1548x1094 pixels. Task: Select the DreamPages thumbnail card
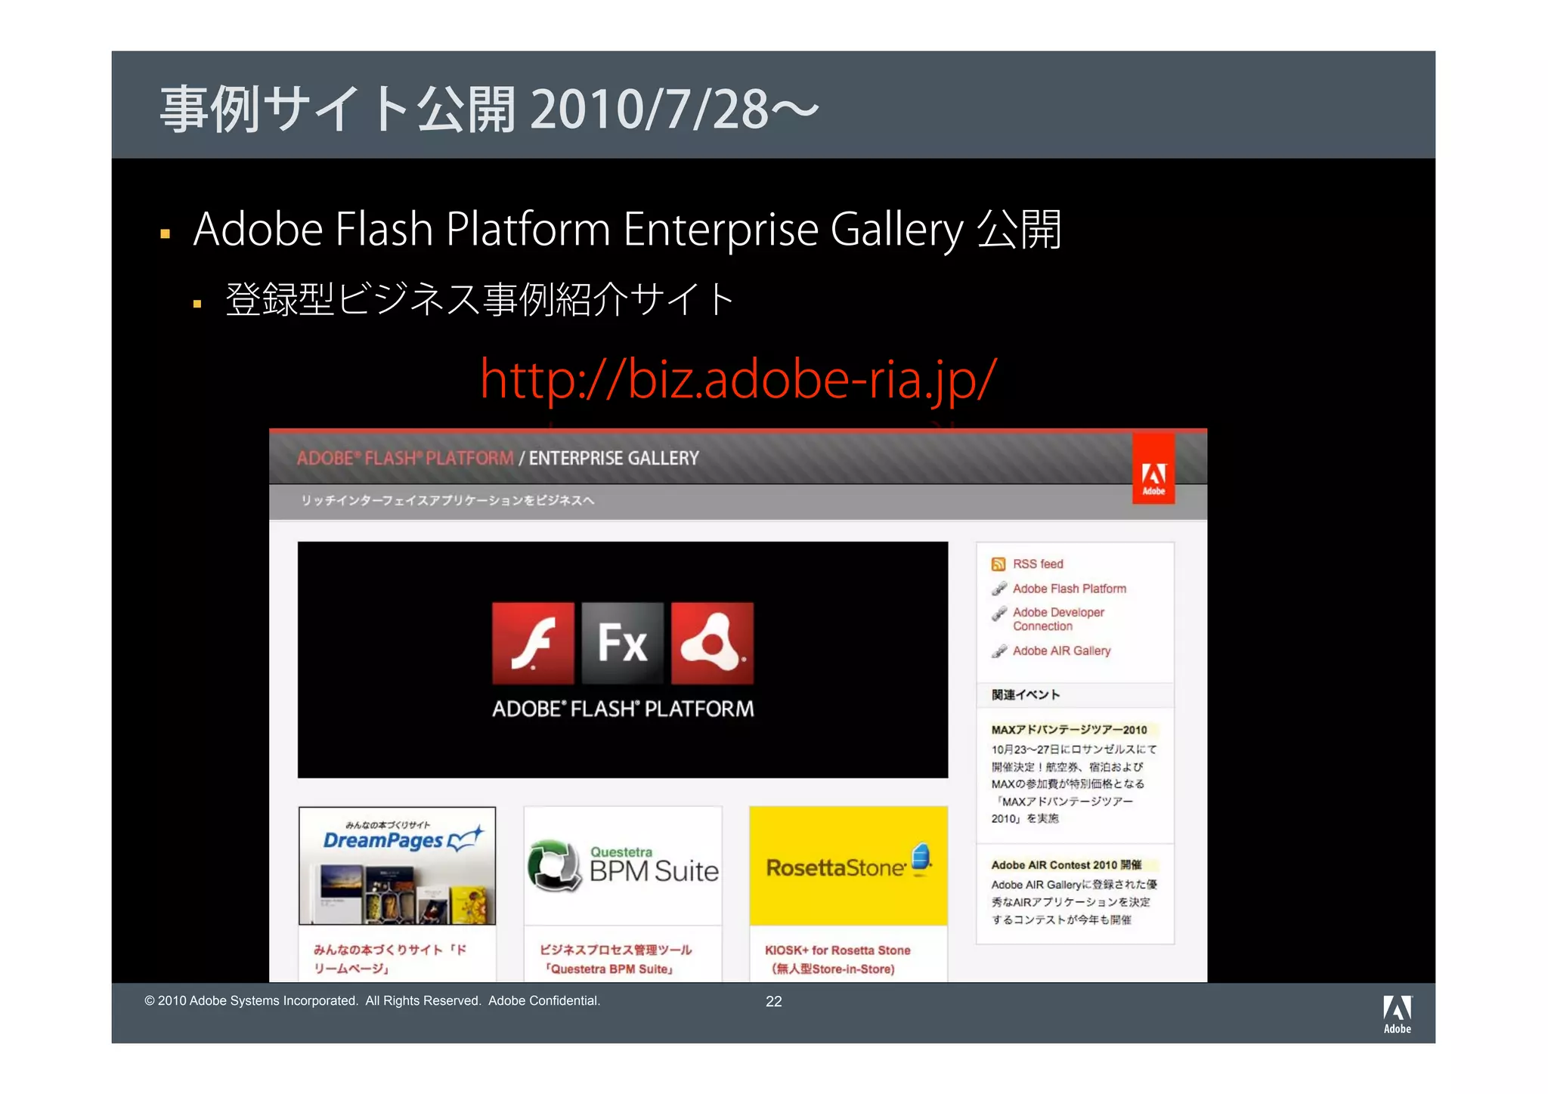(x=398, y=866)
